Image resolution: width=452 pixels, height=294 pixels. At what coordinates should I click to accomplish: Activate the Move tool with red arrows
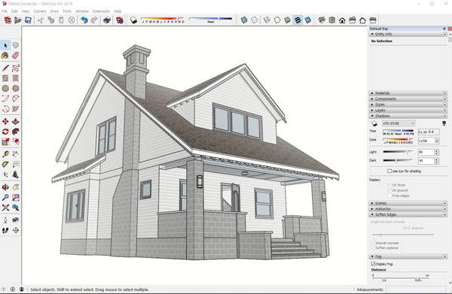click(x=5, y=121)
